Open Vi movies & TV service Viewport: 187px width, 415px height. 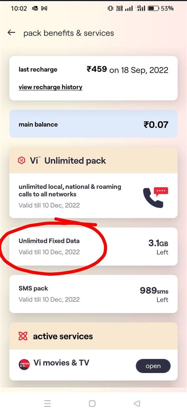[153, 366]
